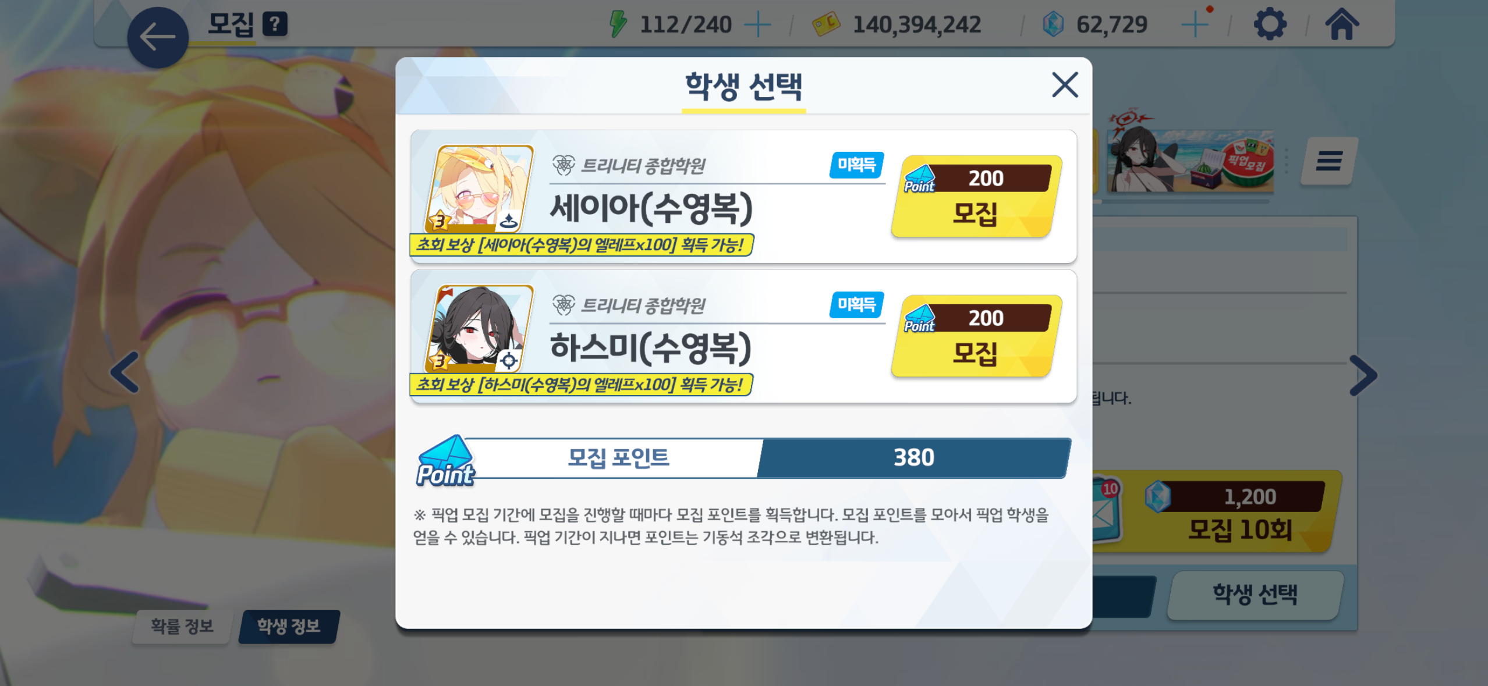Viewport: 1488px width, 686px height.
Task: Switch to the 학생 정보 tab
Action: [x=289, y=626]
